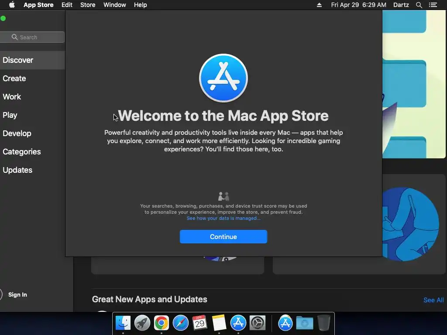Click the Dartz user name in menu bar
Viewport: 447px width, 335px height.
pyautogui.click(x=401, y=5)
